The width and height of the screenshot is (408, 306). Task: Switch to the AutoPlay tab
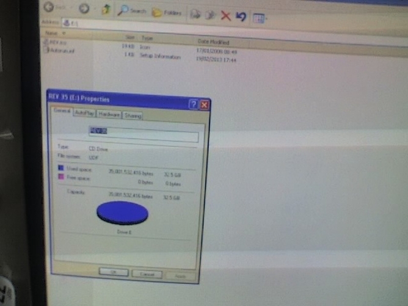[x=84, y=113]
